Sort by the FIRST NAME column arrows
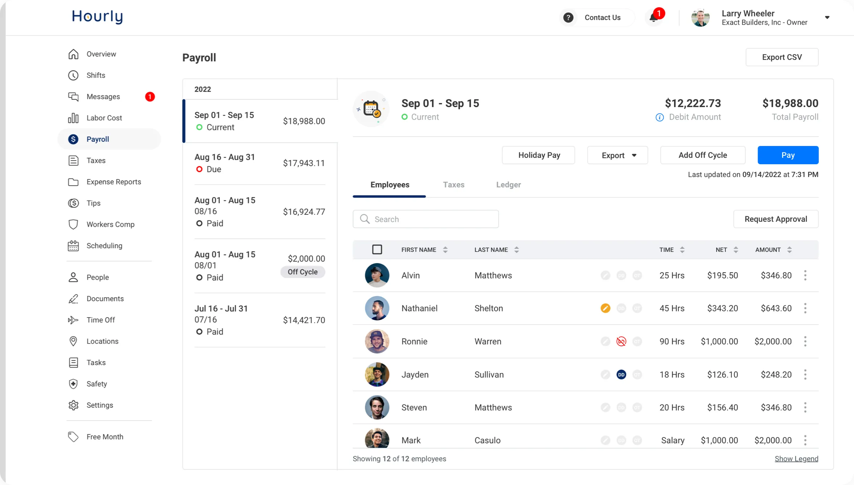 445,250
